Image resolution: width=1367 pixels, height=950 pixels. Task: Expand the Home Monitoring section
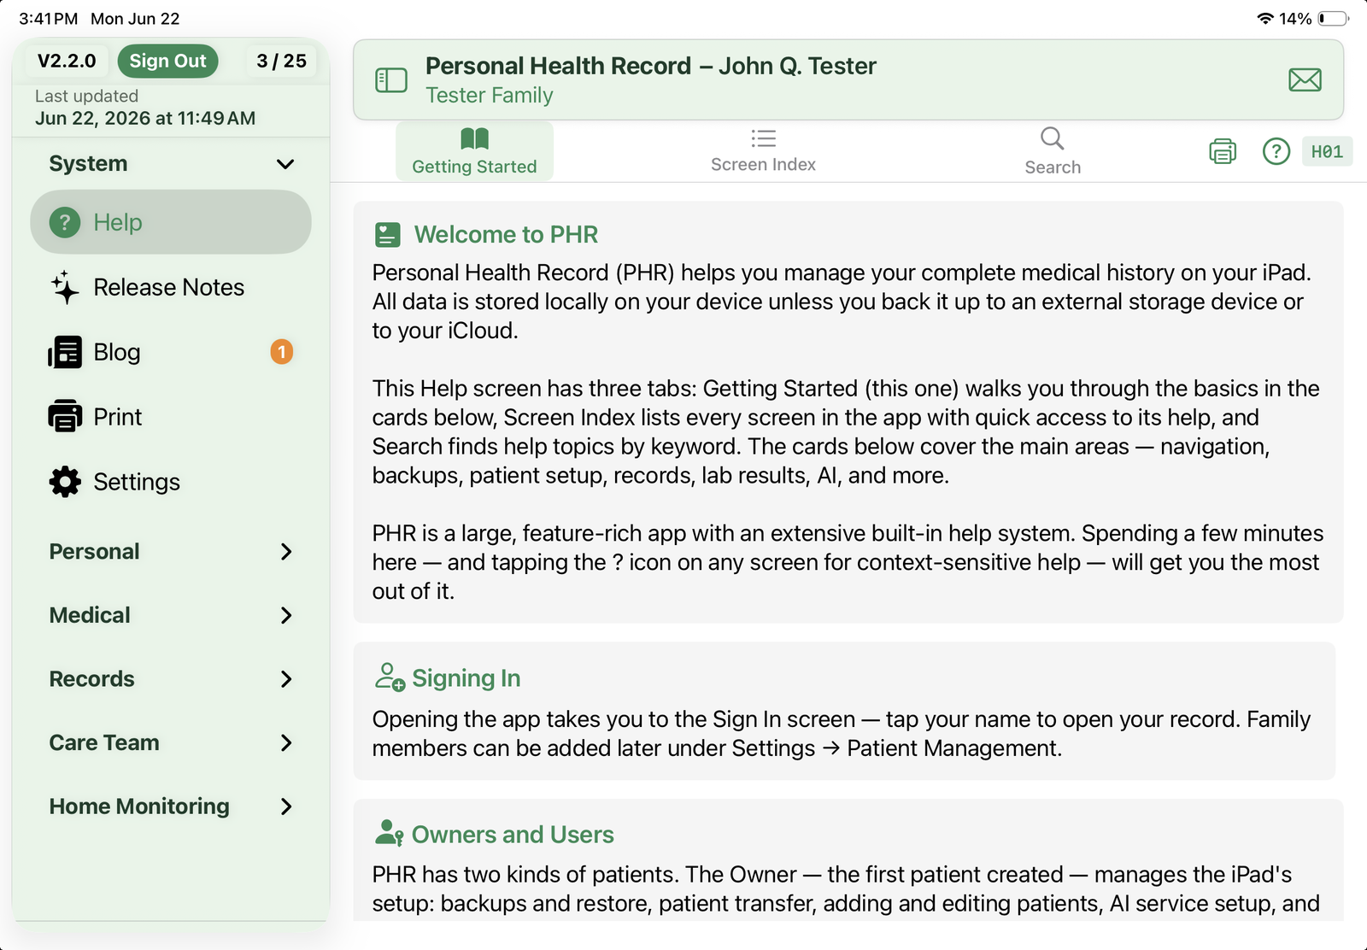[171, 806]
